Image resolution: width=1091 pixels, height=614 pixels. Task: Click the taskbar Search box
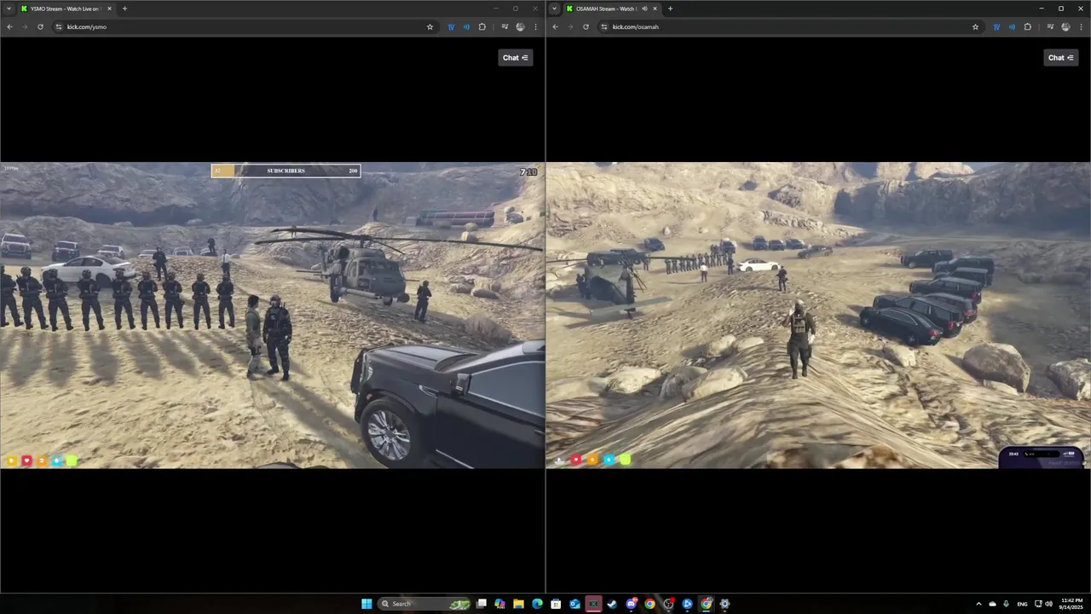pyautogui.click(x=424, y=604)
